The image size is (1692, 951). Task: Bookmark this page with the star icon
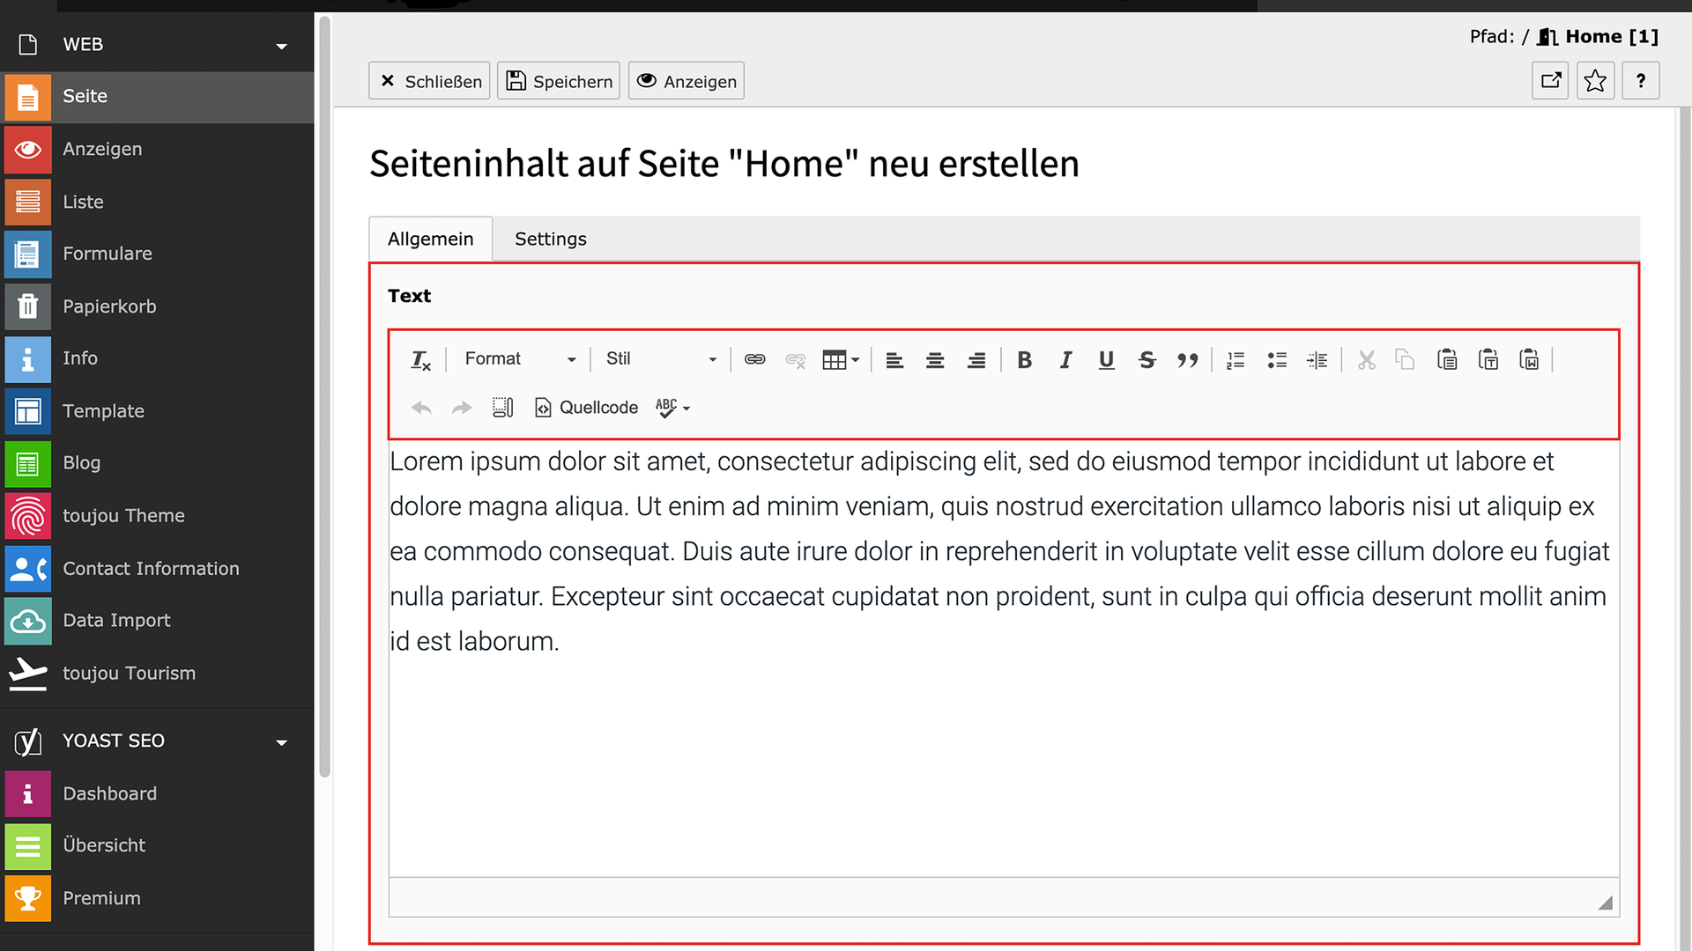coord(1595,81)
